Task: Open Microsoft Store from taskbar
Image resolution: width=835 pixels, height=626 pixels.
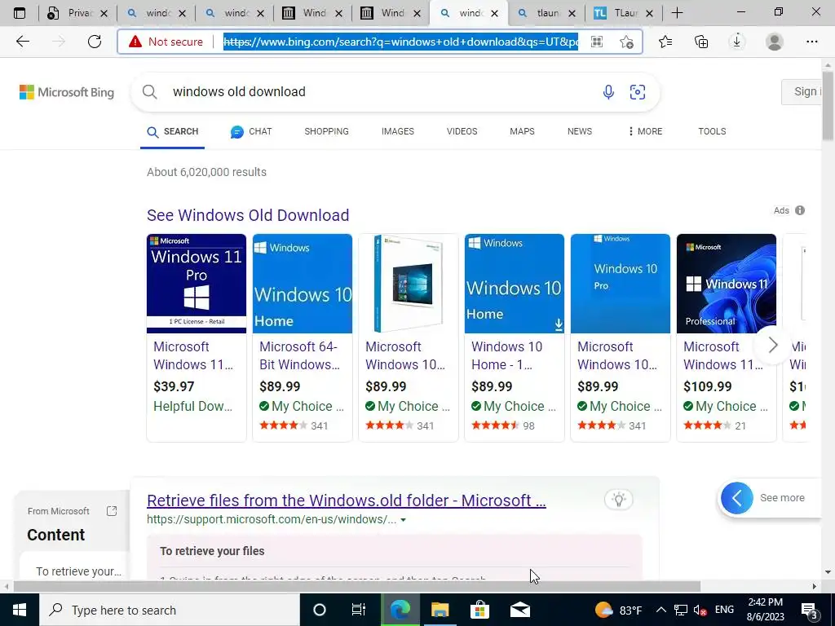Action: coord(479,610)
